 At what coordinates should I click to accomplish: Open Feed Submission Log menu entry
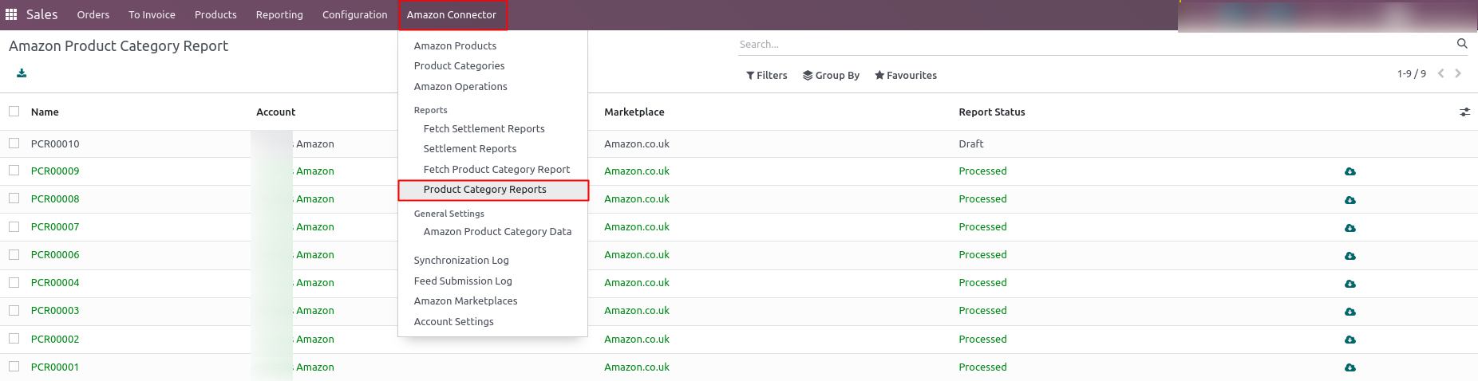tap(463, 281)
